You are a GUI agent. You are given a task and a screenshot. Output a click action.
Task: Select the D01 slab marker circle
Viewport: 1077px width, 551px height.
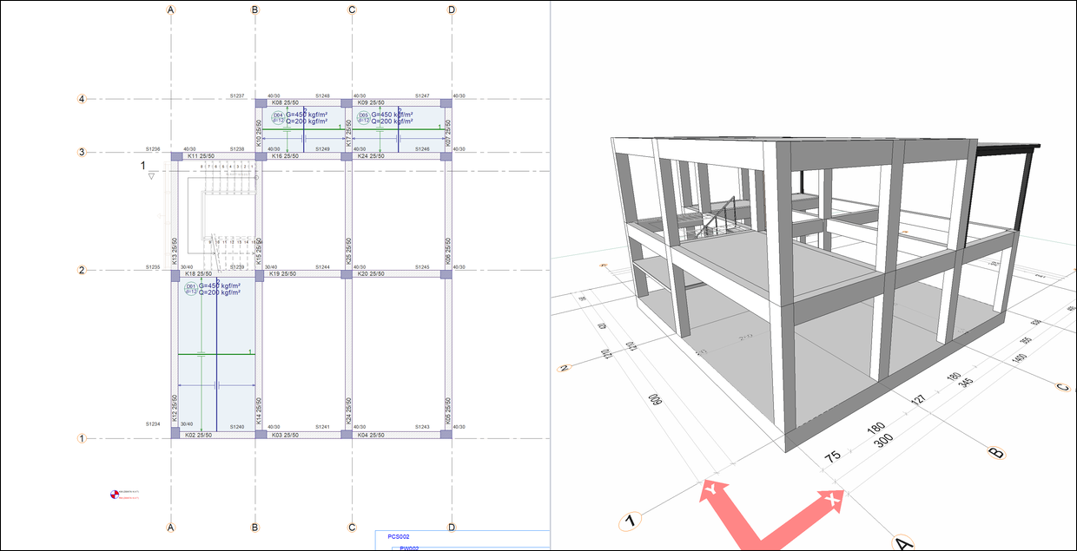click(190, 287)
